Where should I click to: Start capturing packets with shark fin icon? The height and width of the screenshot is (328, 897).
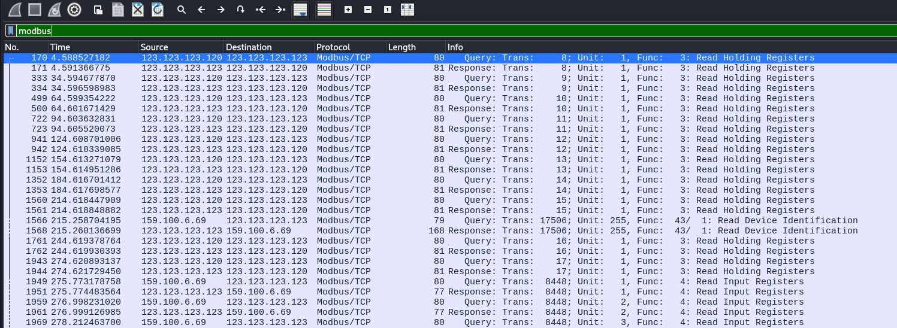[14, 10]
